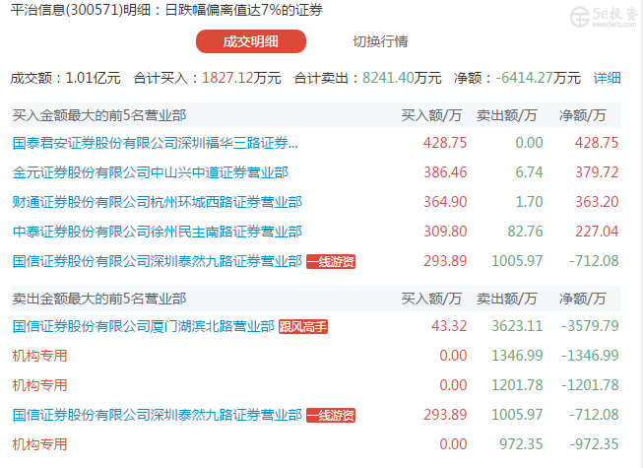Click 卖出额/万 column header in sell table
This screenshot has width=643, height=468.
click(x=507, y=299)
